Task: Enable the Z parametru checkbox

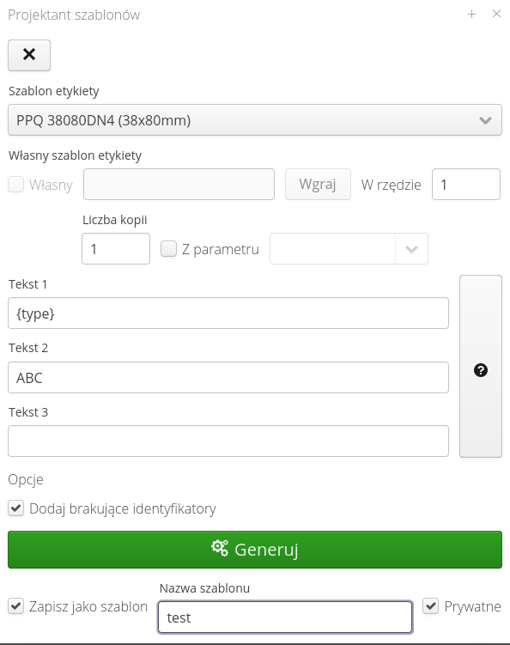Action: tap(168, 249)
